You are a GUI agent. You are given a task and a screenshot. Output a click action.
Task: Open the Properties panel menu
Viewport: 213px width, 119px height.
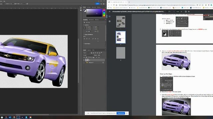(x=106, y=20)
